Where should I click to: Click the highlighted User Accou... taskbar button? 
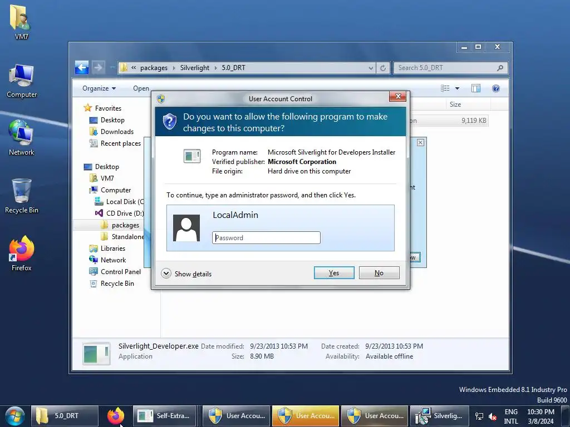[306, 416]
